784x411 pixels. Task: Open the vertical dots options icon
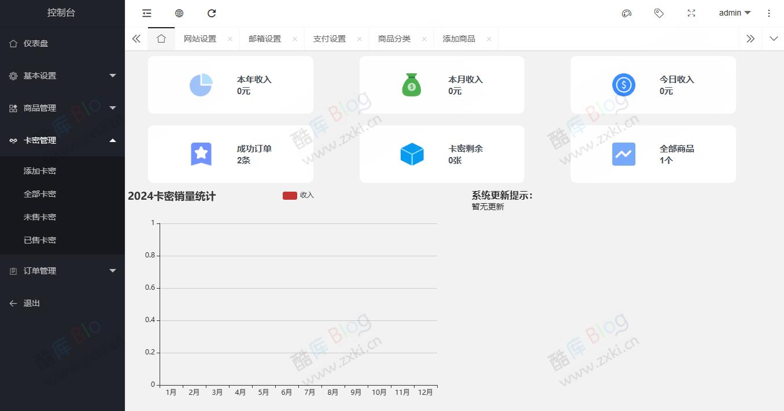(x=769, y=13)
